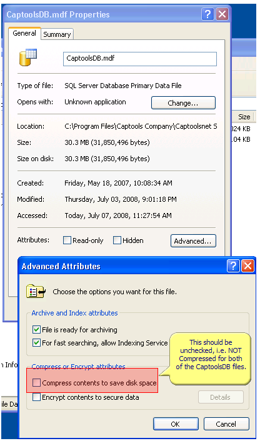Enable Encrypt contents to secure data
The image size is (260, 441).
pos(36,397)
